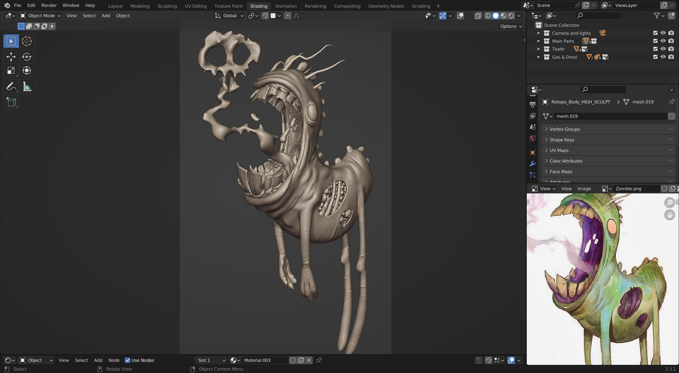Open the Render menu
The width and height of the screenshot is (679, 373).
(x=49, y=5)
